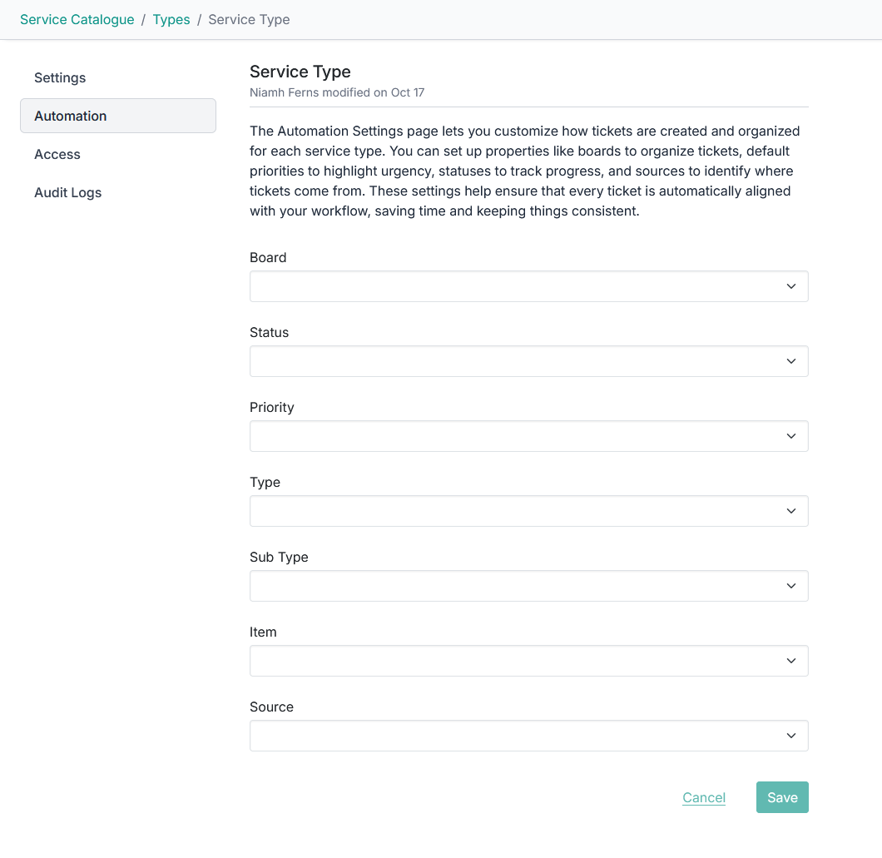The height and width of the screenshot is (858, 882).
Task: Click the Source field's down-arrow icon
Action: point(790,736)
